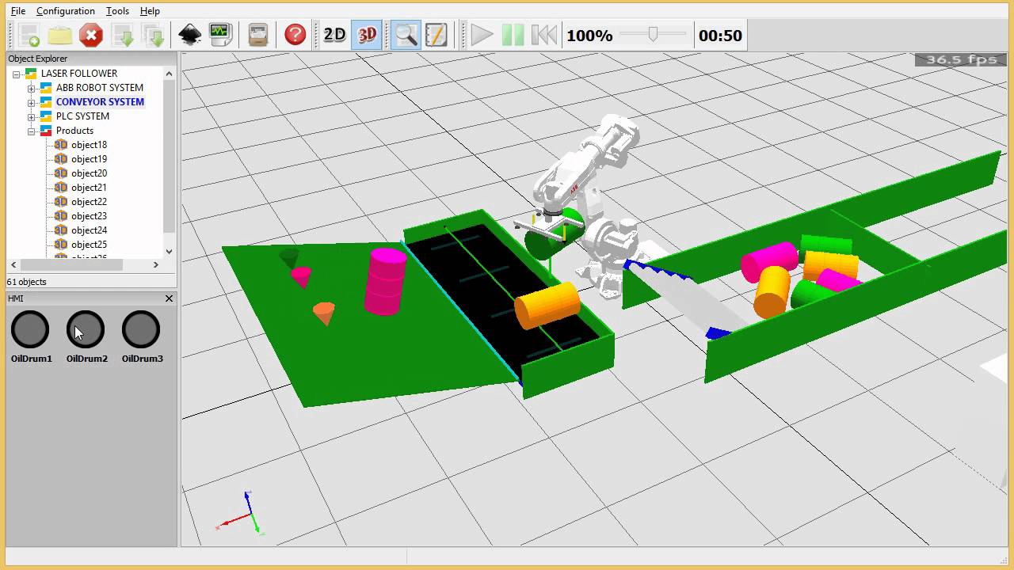Open the green signal monitor icon

[x=220, y=35]
